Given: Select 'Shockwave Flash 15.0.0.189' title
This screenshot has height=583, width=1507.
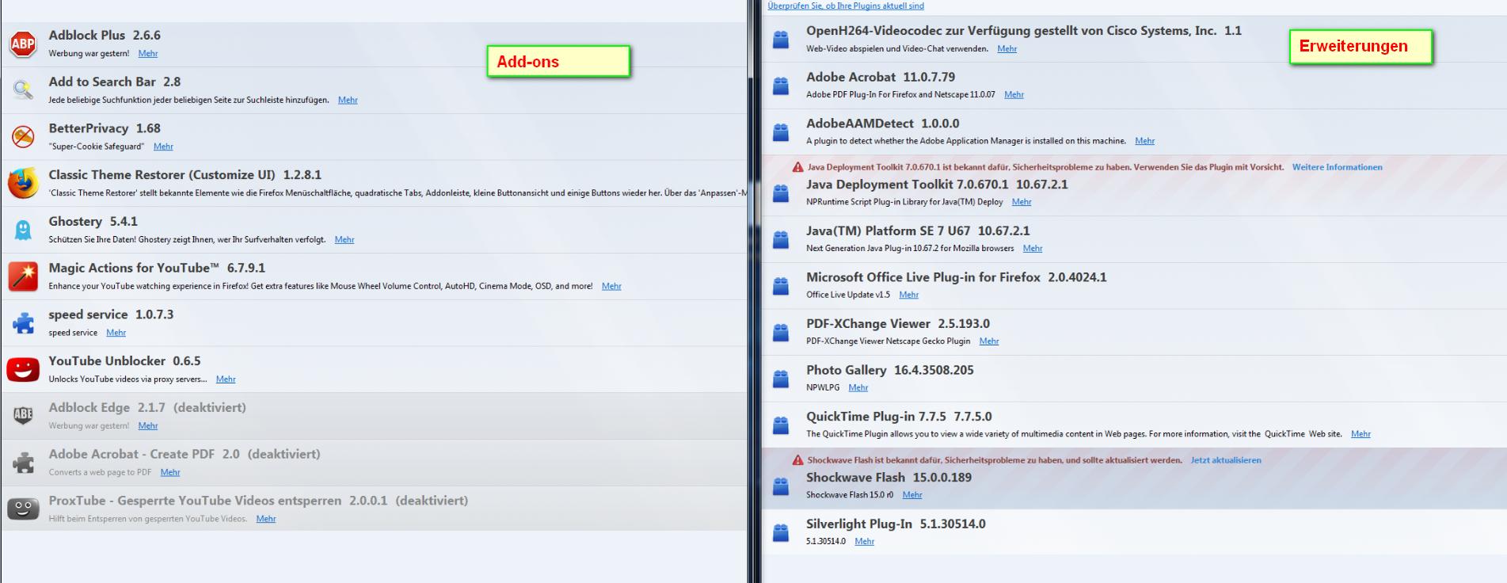Looking at the screenshot, I should (x=889, y=478).
